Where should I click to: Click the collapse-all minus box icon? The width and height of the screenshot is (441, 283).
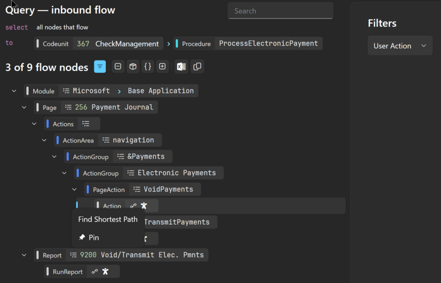(x=118, y=67)
